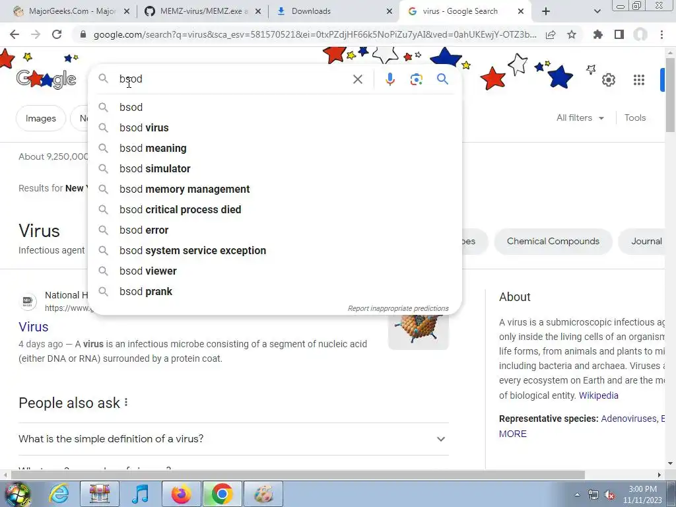The height and width of the screenshot is (507, 676).
Task: Select 'bsod memory management' suggestion
Action: coord(275,189)
